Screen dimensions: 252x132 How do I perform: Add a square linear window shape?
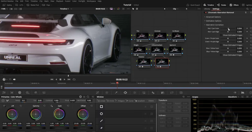(x=101, y=107)
